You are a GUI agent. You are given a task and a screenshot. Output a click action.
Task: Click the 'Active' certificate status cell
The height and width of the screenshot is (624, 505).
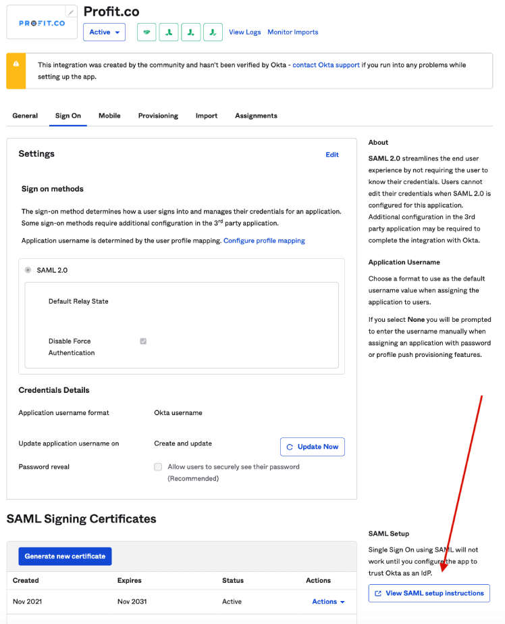[232, 602]
